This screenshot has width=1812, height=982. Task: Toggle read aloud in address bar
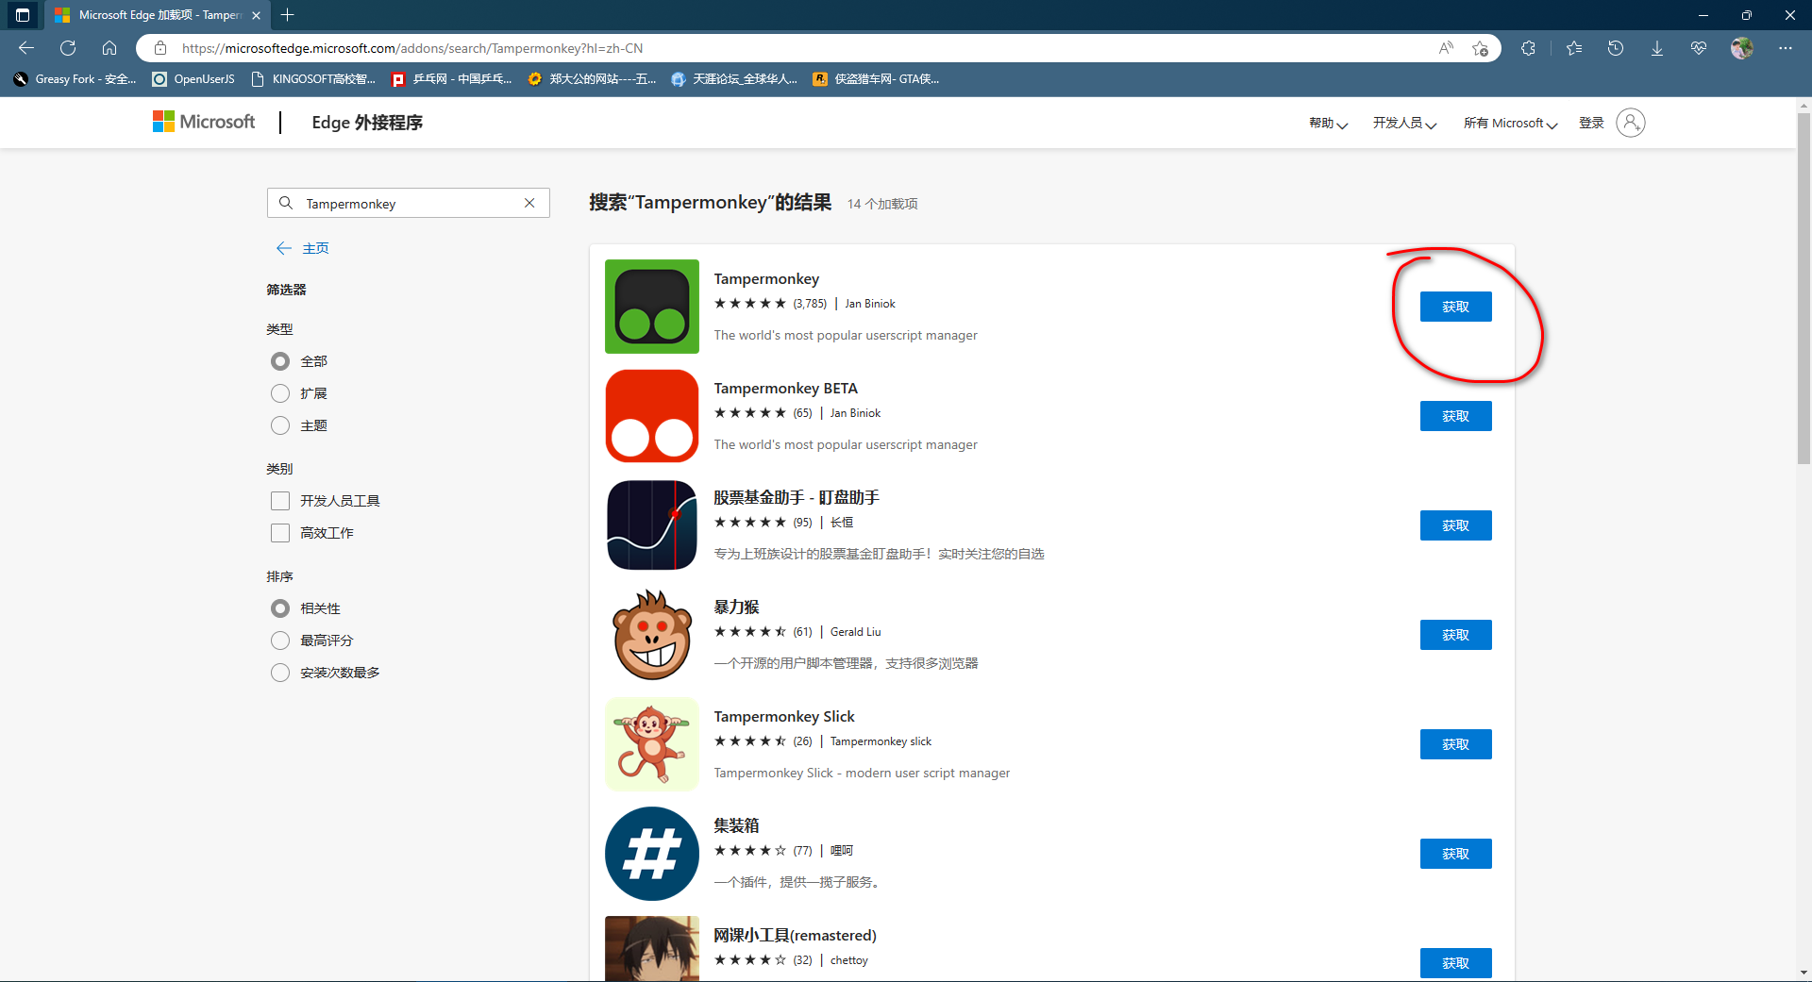[1446, 48]
